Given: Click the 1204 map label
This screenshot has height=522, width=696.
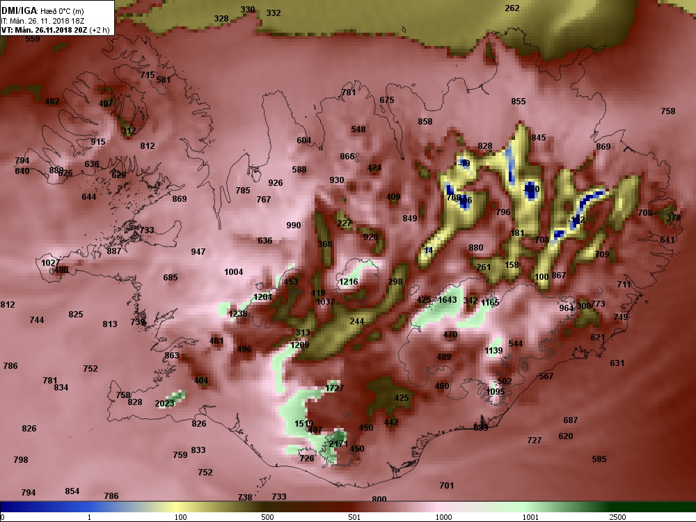Looking at the screenshot, I should (x=263, y=297).
